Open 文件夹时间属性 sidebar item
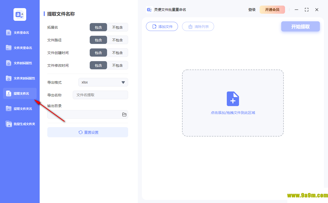328x203 pixels. coord(20,78)
